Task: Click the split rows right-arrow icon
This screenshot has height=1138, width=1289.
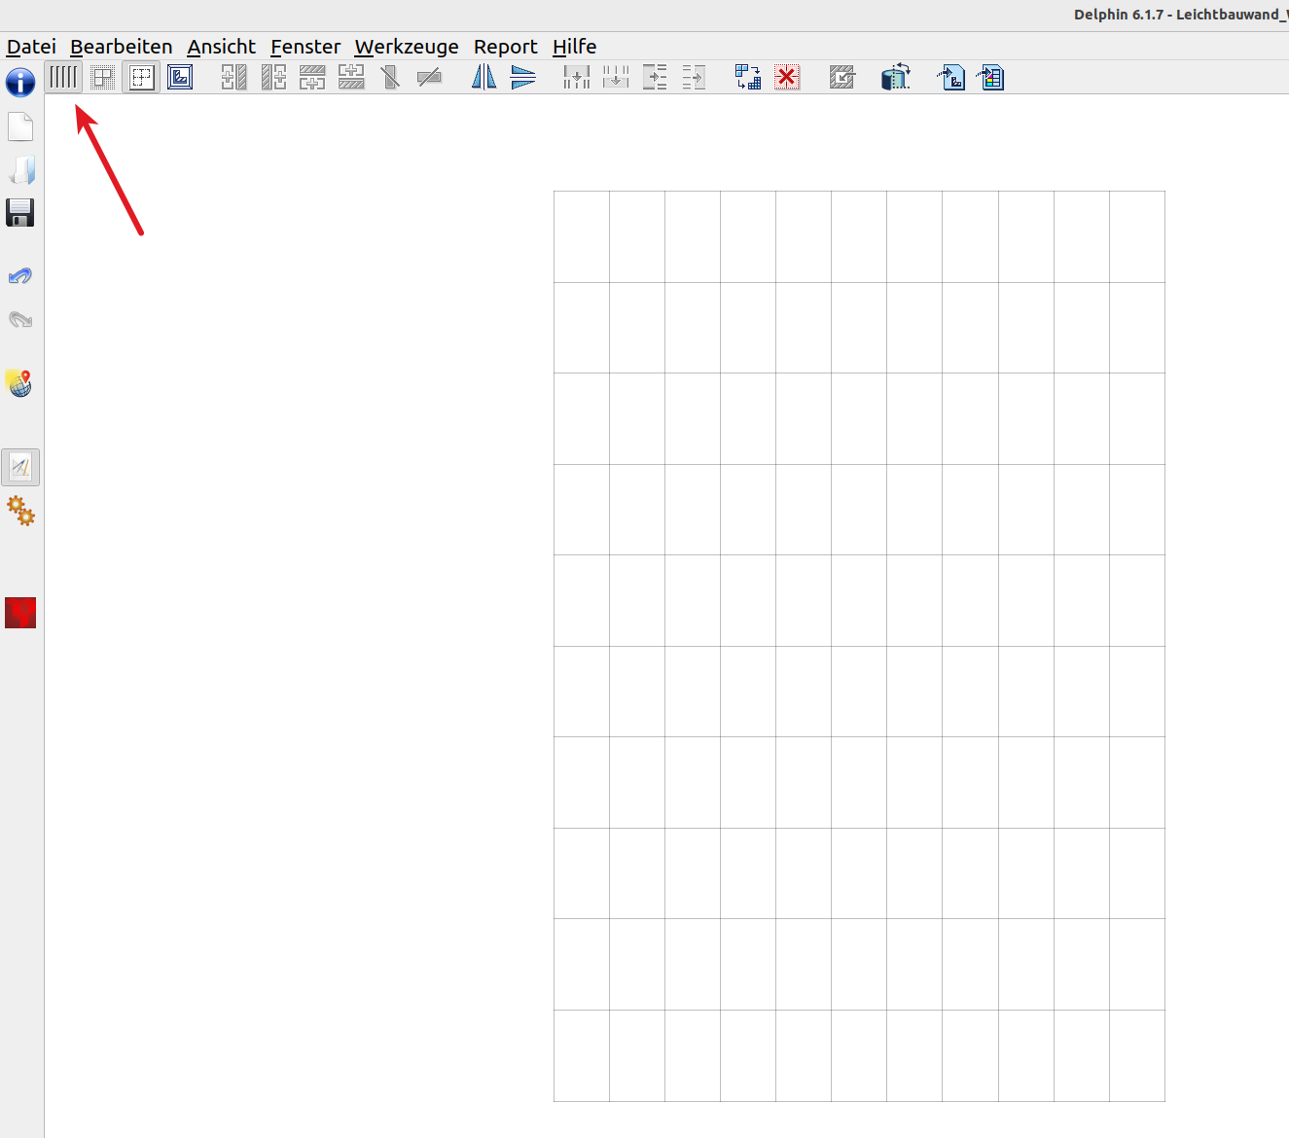Action: [x=655, y=77]
